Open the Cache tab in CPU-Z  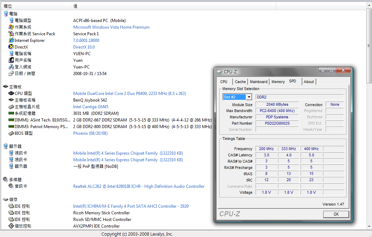[240, 82]
